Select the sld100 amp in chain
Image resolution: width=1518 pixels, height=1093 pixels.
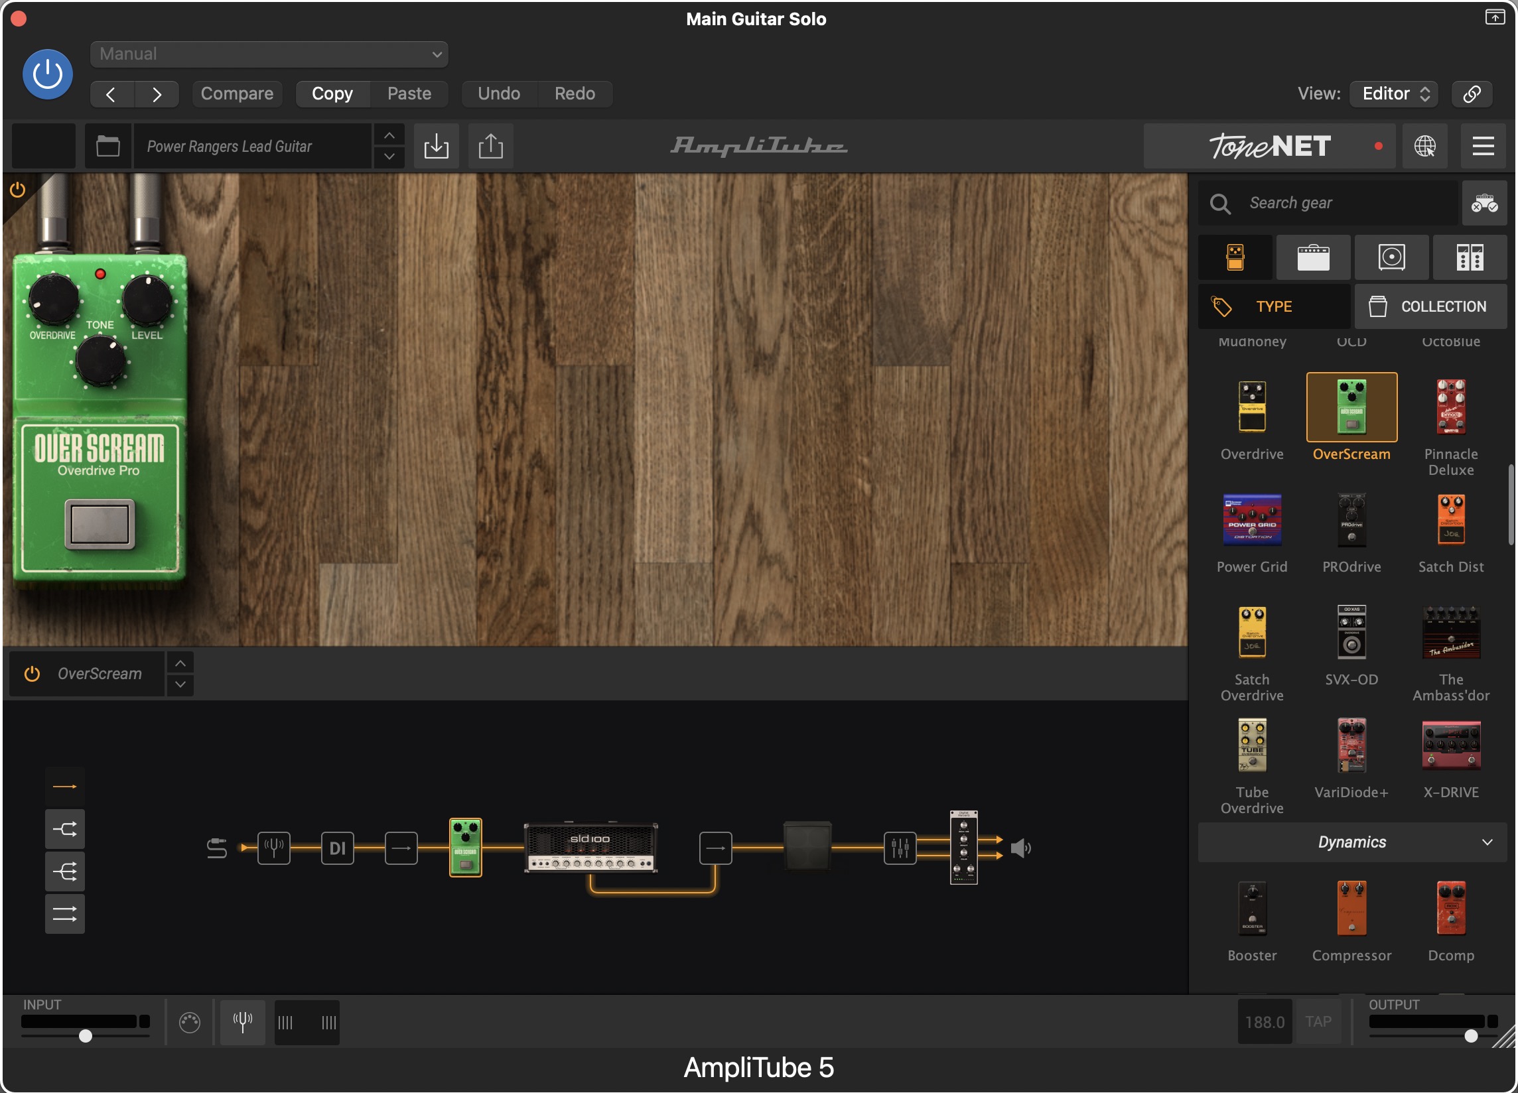pyautogui.click(x=590, y=848)
